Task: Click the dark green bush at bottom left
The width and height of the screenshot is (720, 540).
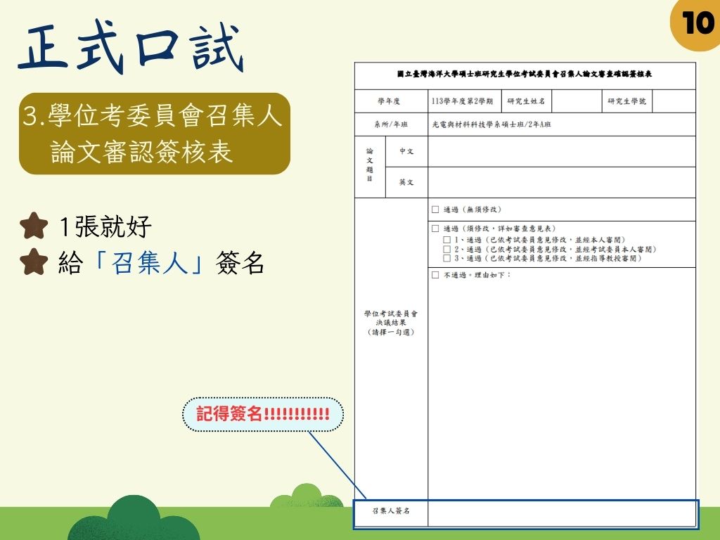Action: click(143, 519)
